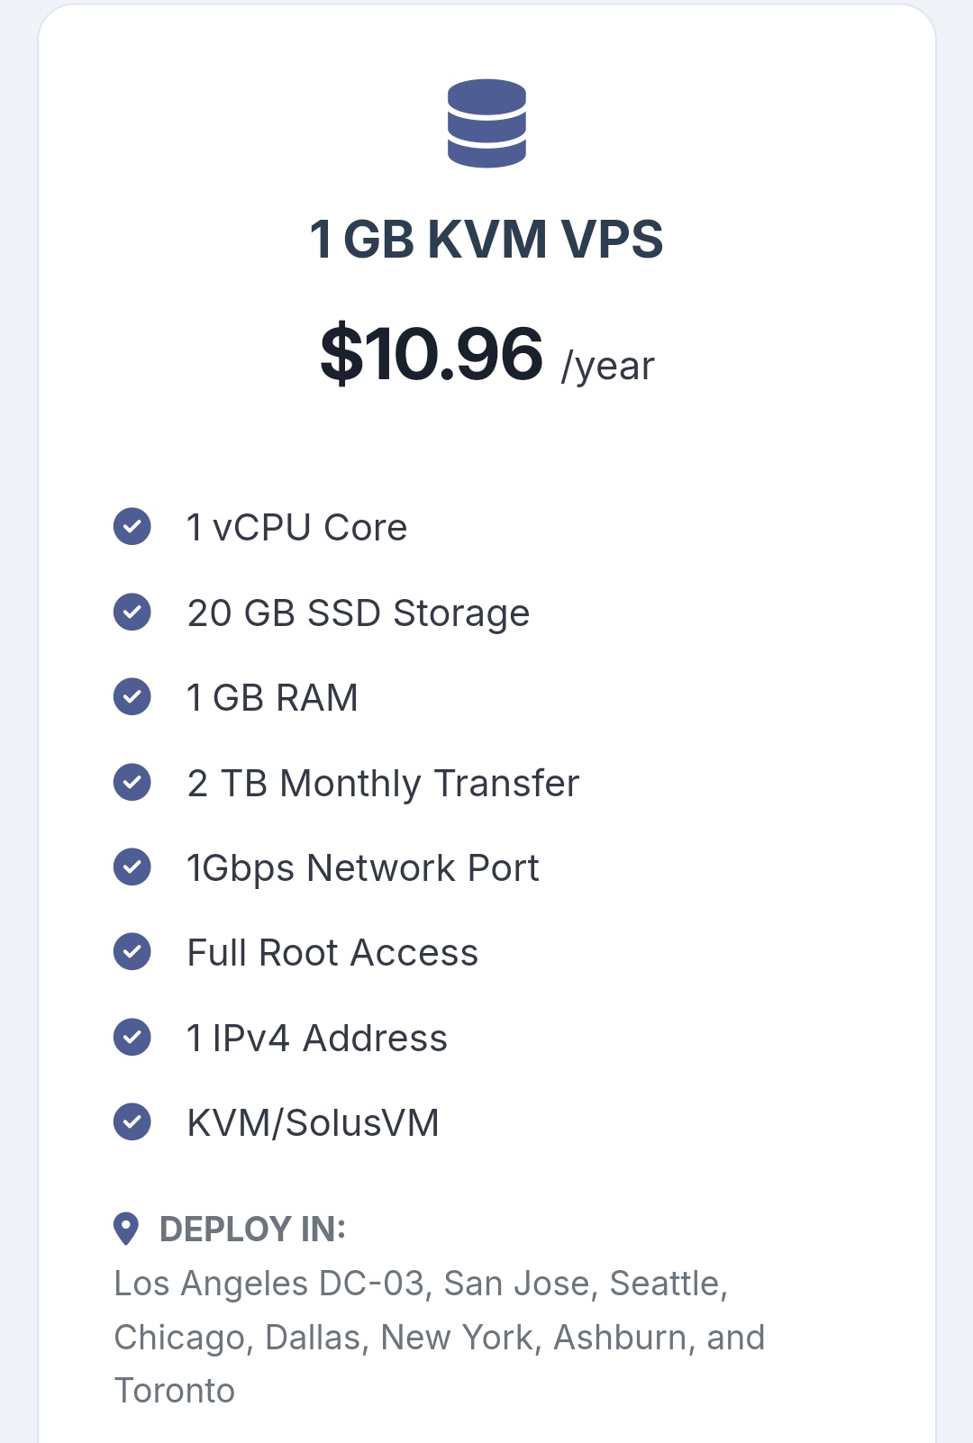The image size is (973, 1443).
Task: Click the Full Root Access text
Action: 332,953
